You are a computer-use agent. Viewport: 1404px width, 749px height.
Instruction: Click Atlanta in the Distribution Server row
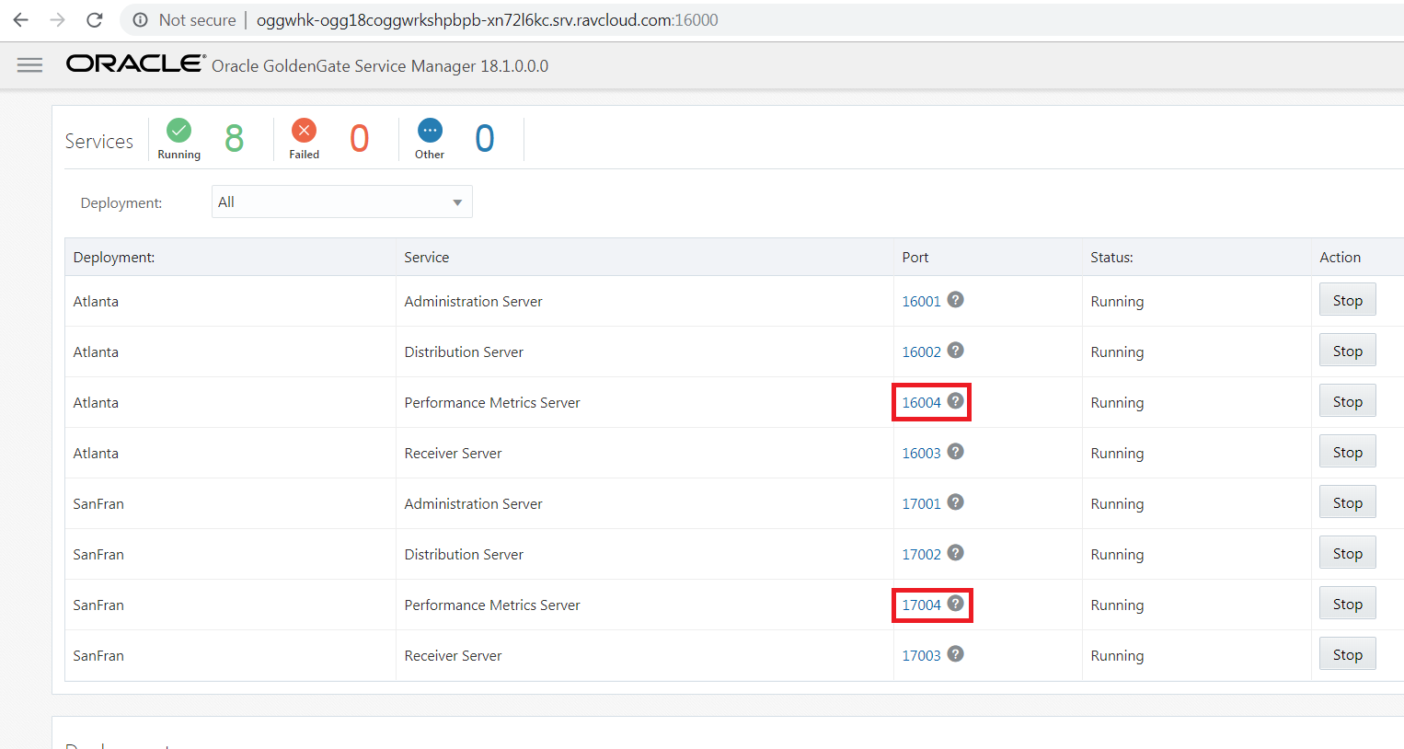point(96,352)
